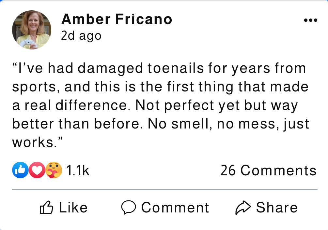Screen dimensions: 328x230
Task: View the 26 Comments
Action: (x=268, y=170)
